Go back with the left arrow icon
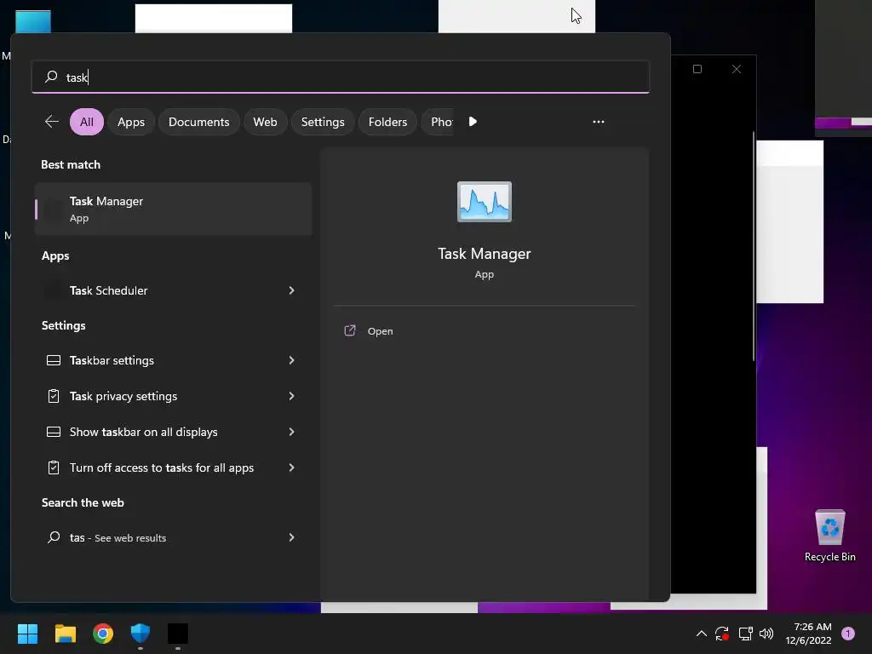 (x=52, y=121)
